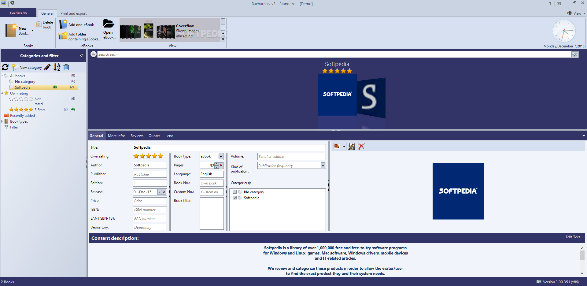The width and height of the screenshot is (587, 286).
Task: Click the New Book icon
Action: coord(12,30)
